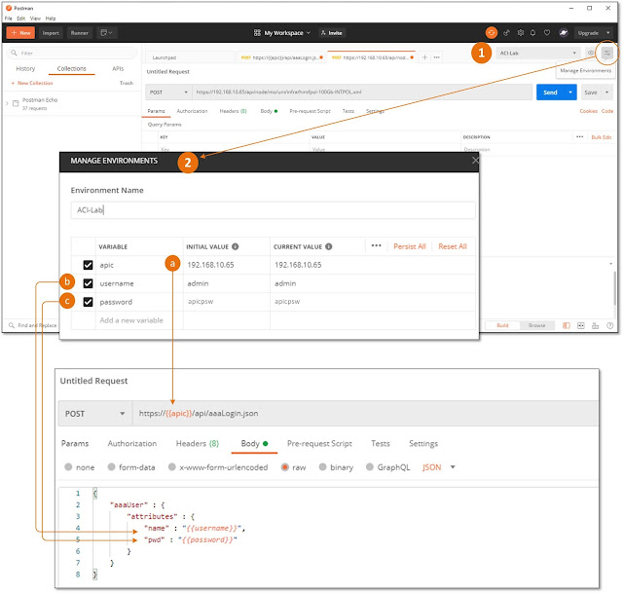Click Persist All link
This screenshot has height=593, width=623.
click(x=409, y=246)
